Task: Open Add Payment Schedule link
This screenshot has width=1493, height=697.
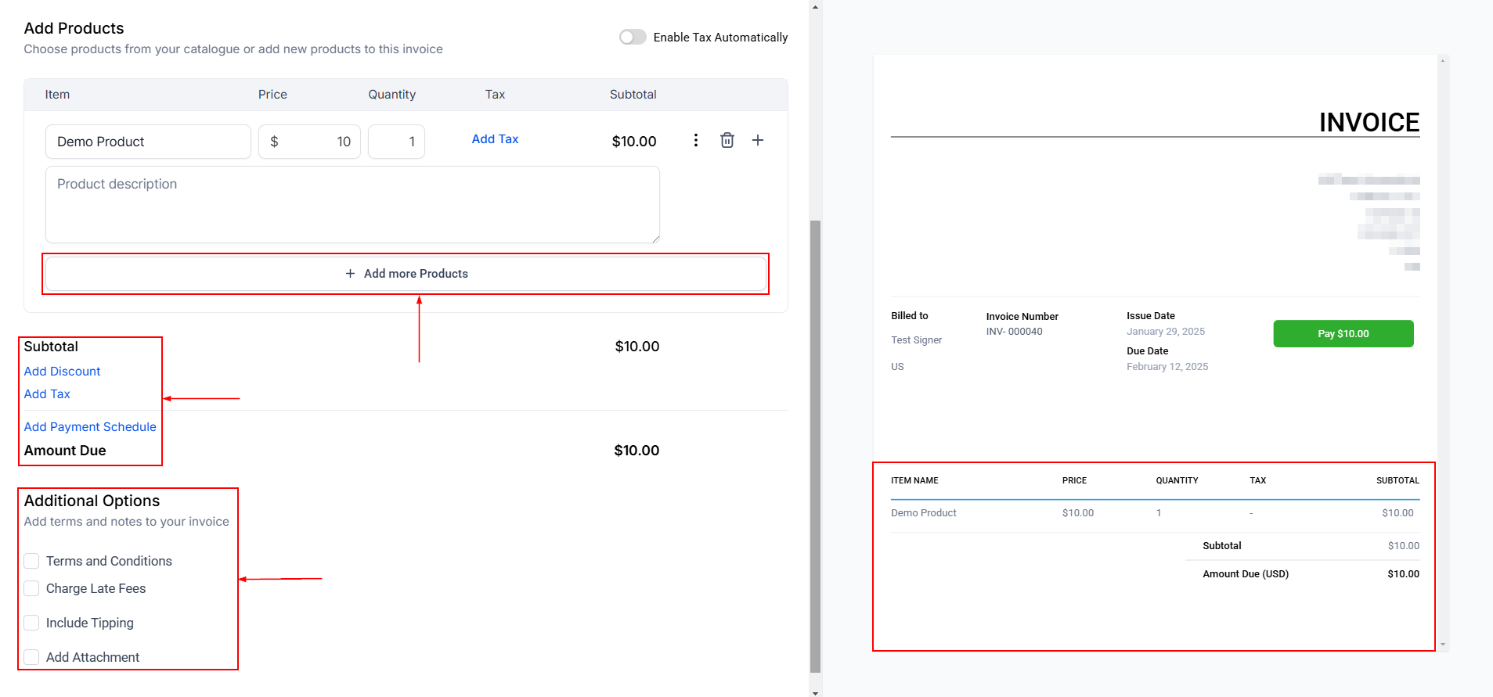Action: point(90,427)
